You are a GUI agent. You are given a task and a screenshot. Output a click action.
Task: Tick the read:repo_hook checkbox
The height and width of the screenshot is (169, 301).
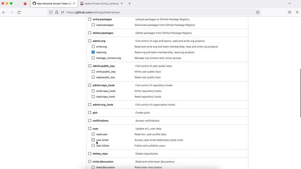(93, 97)
